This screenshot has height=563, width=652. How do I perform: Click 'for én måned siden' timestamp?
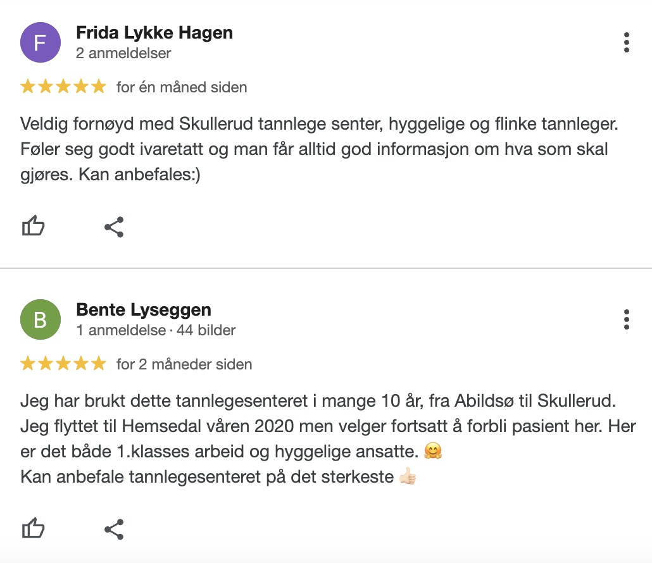tap(182, 87)
